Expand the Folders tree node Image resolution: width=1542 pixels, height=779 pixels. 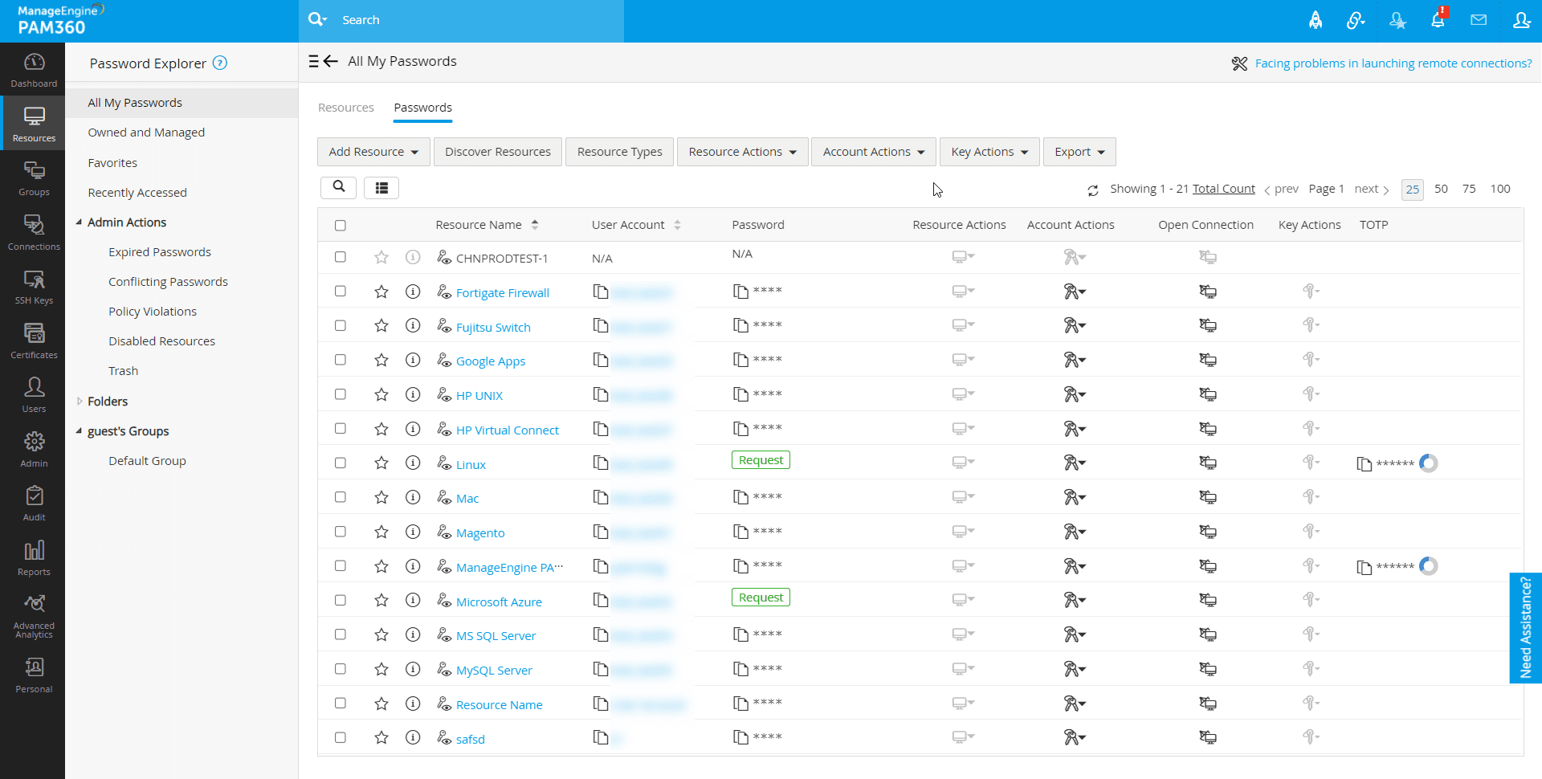(80, 402)
